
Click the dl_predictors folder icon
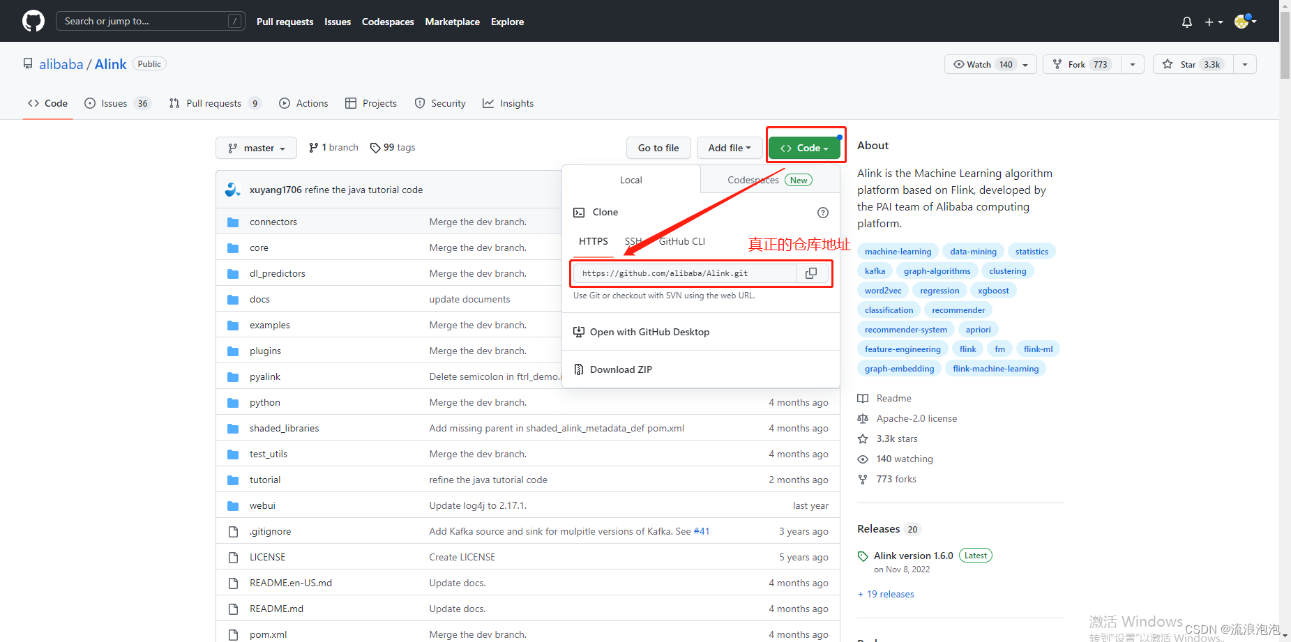233,274
